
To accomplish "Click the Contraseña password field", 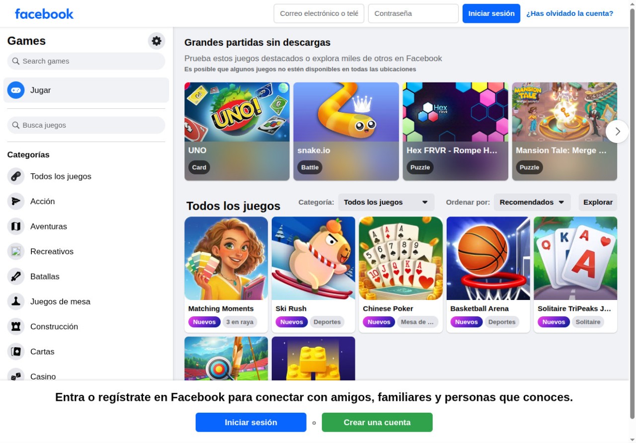I will point(413,13).
